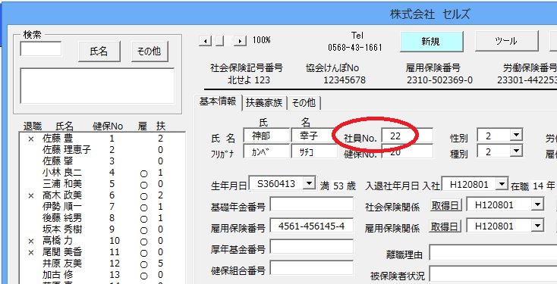This screenshot has width=557, height=284.
Task: Click the 検索 text input field
Action: click(41, 49)
